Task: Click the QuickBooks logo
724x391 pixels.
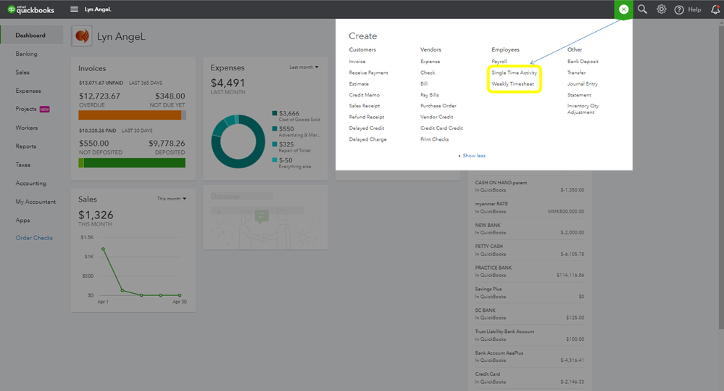Action: 31,9
